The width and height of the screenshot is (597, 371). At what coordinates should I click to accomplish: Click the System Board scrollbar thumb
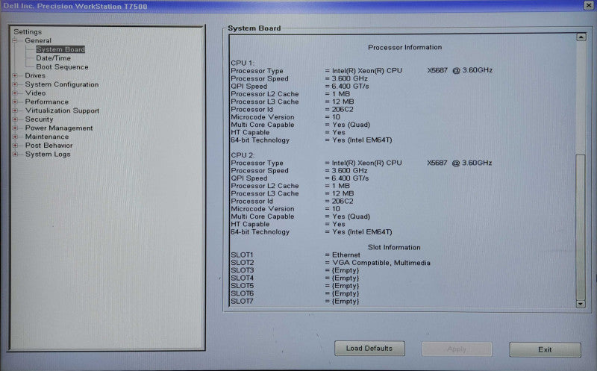581,227
